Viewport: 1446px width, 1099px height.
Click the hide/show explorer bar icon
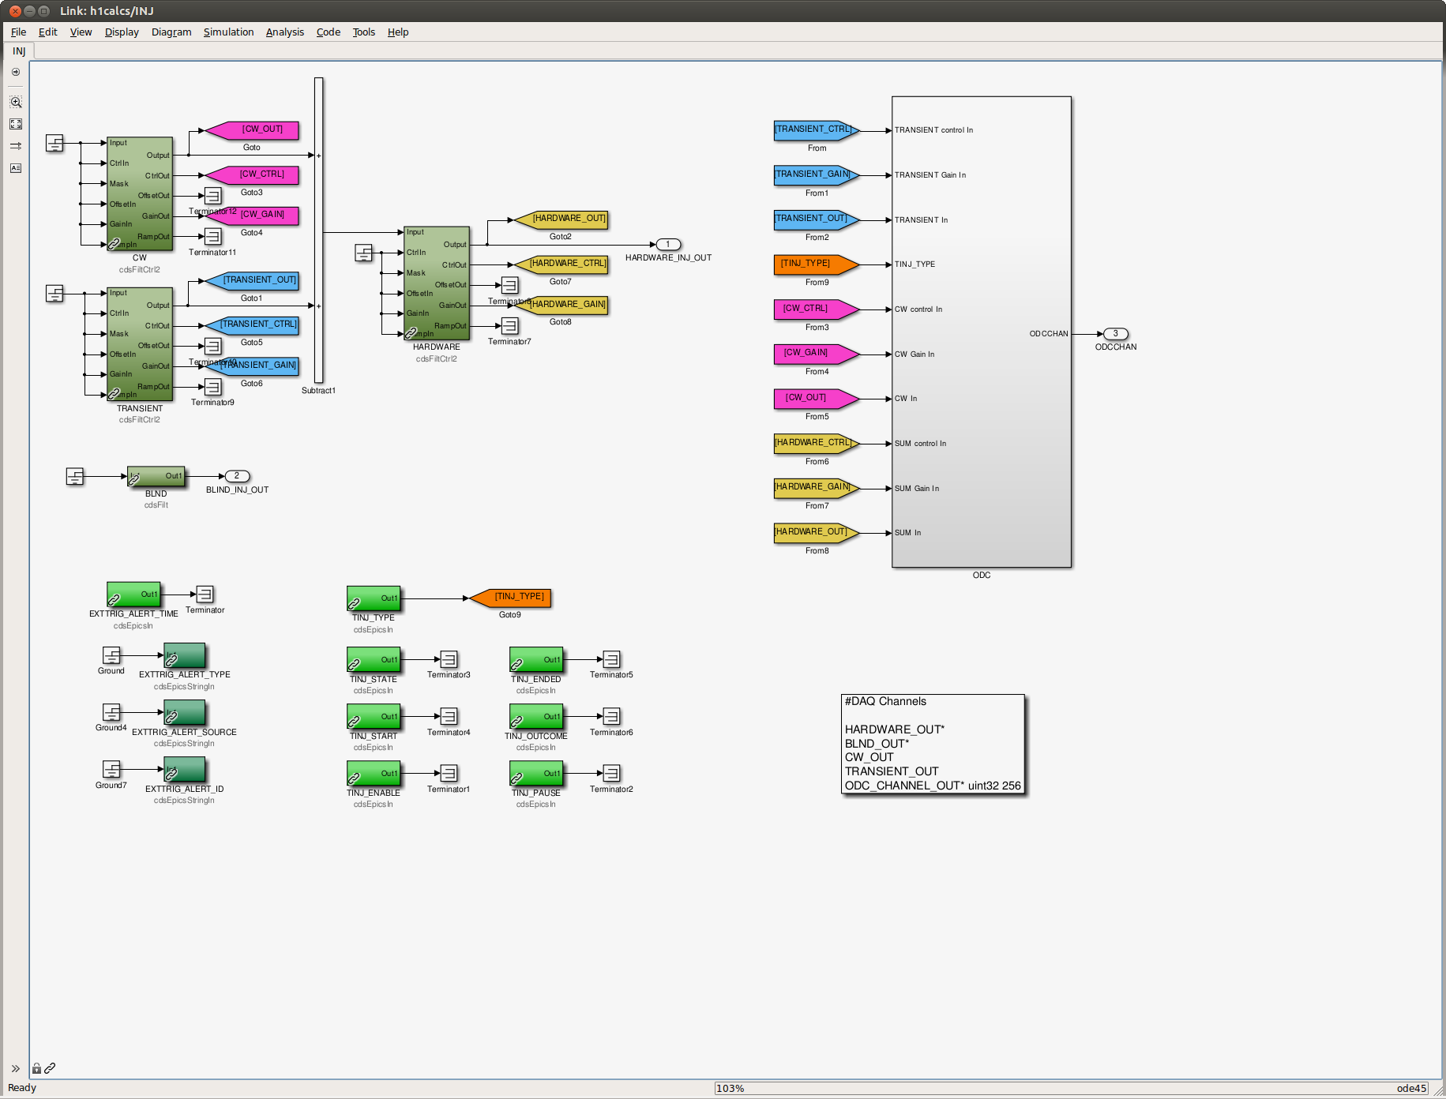(x=16, y=72)
